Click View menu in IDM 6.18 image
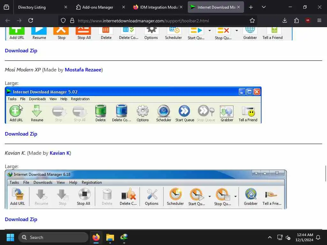This screenshot has height=245, width=327. click(x=61, y=182)
